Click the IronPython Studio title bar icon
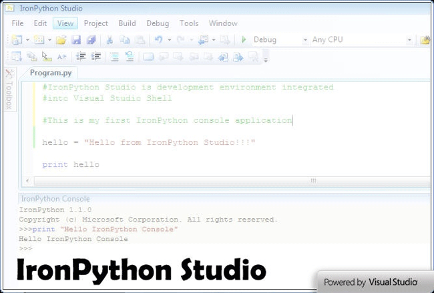 click(x=10, y=8)
